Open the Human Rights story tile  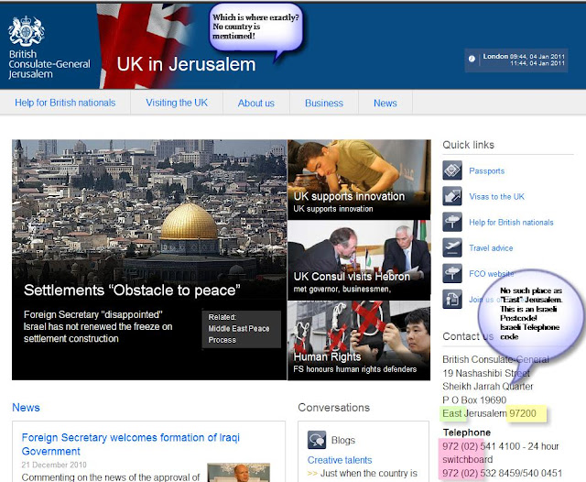click(x=359, y=340)
